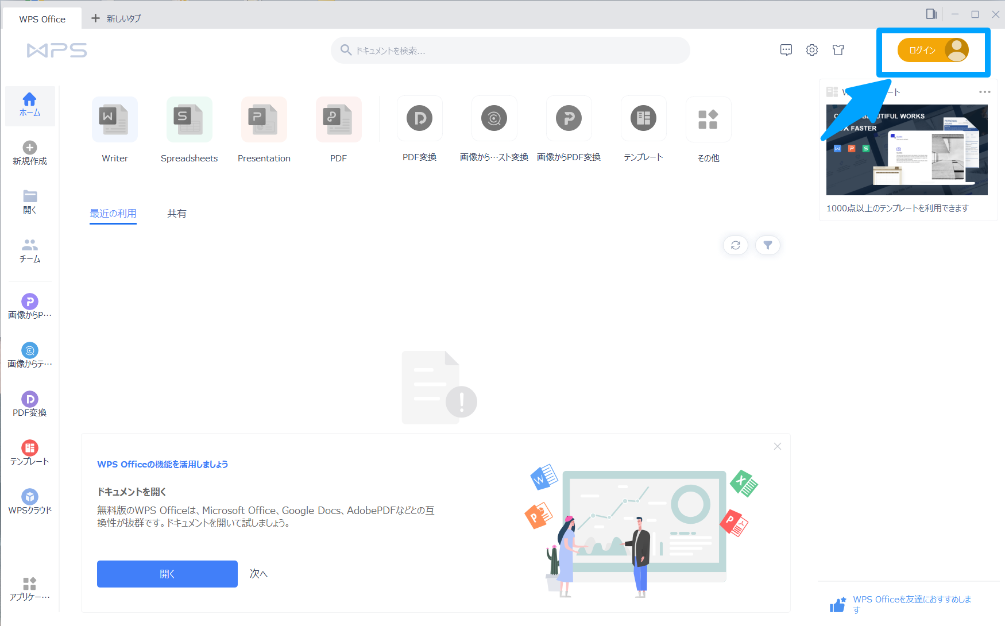Create a new Writer document
The height and width of the screenshot is (626, 1005).
tap(114, 127)
